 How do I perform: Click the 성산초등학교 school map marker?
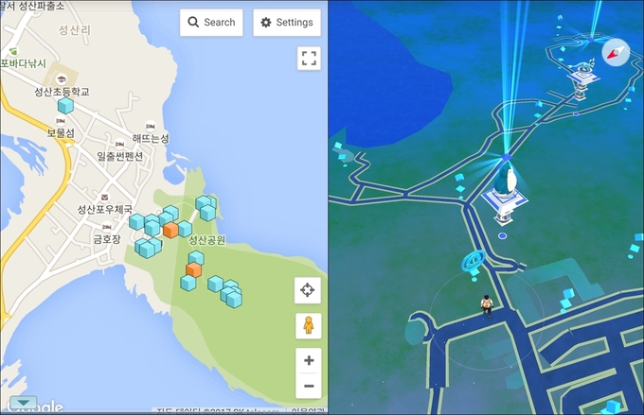(x=62, y=79)
